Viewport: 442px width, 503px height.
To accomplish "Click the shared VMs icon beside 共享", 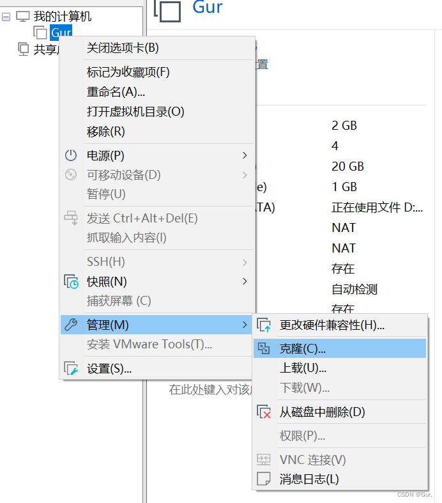I will click(x=24, y=49).
